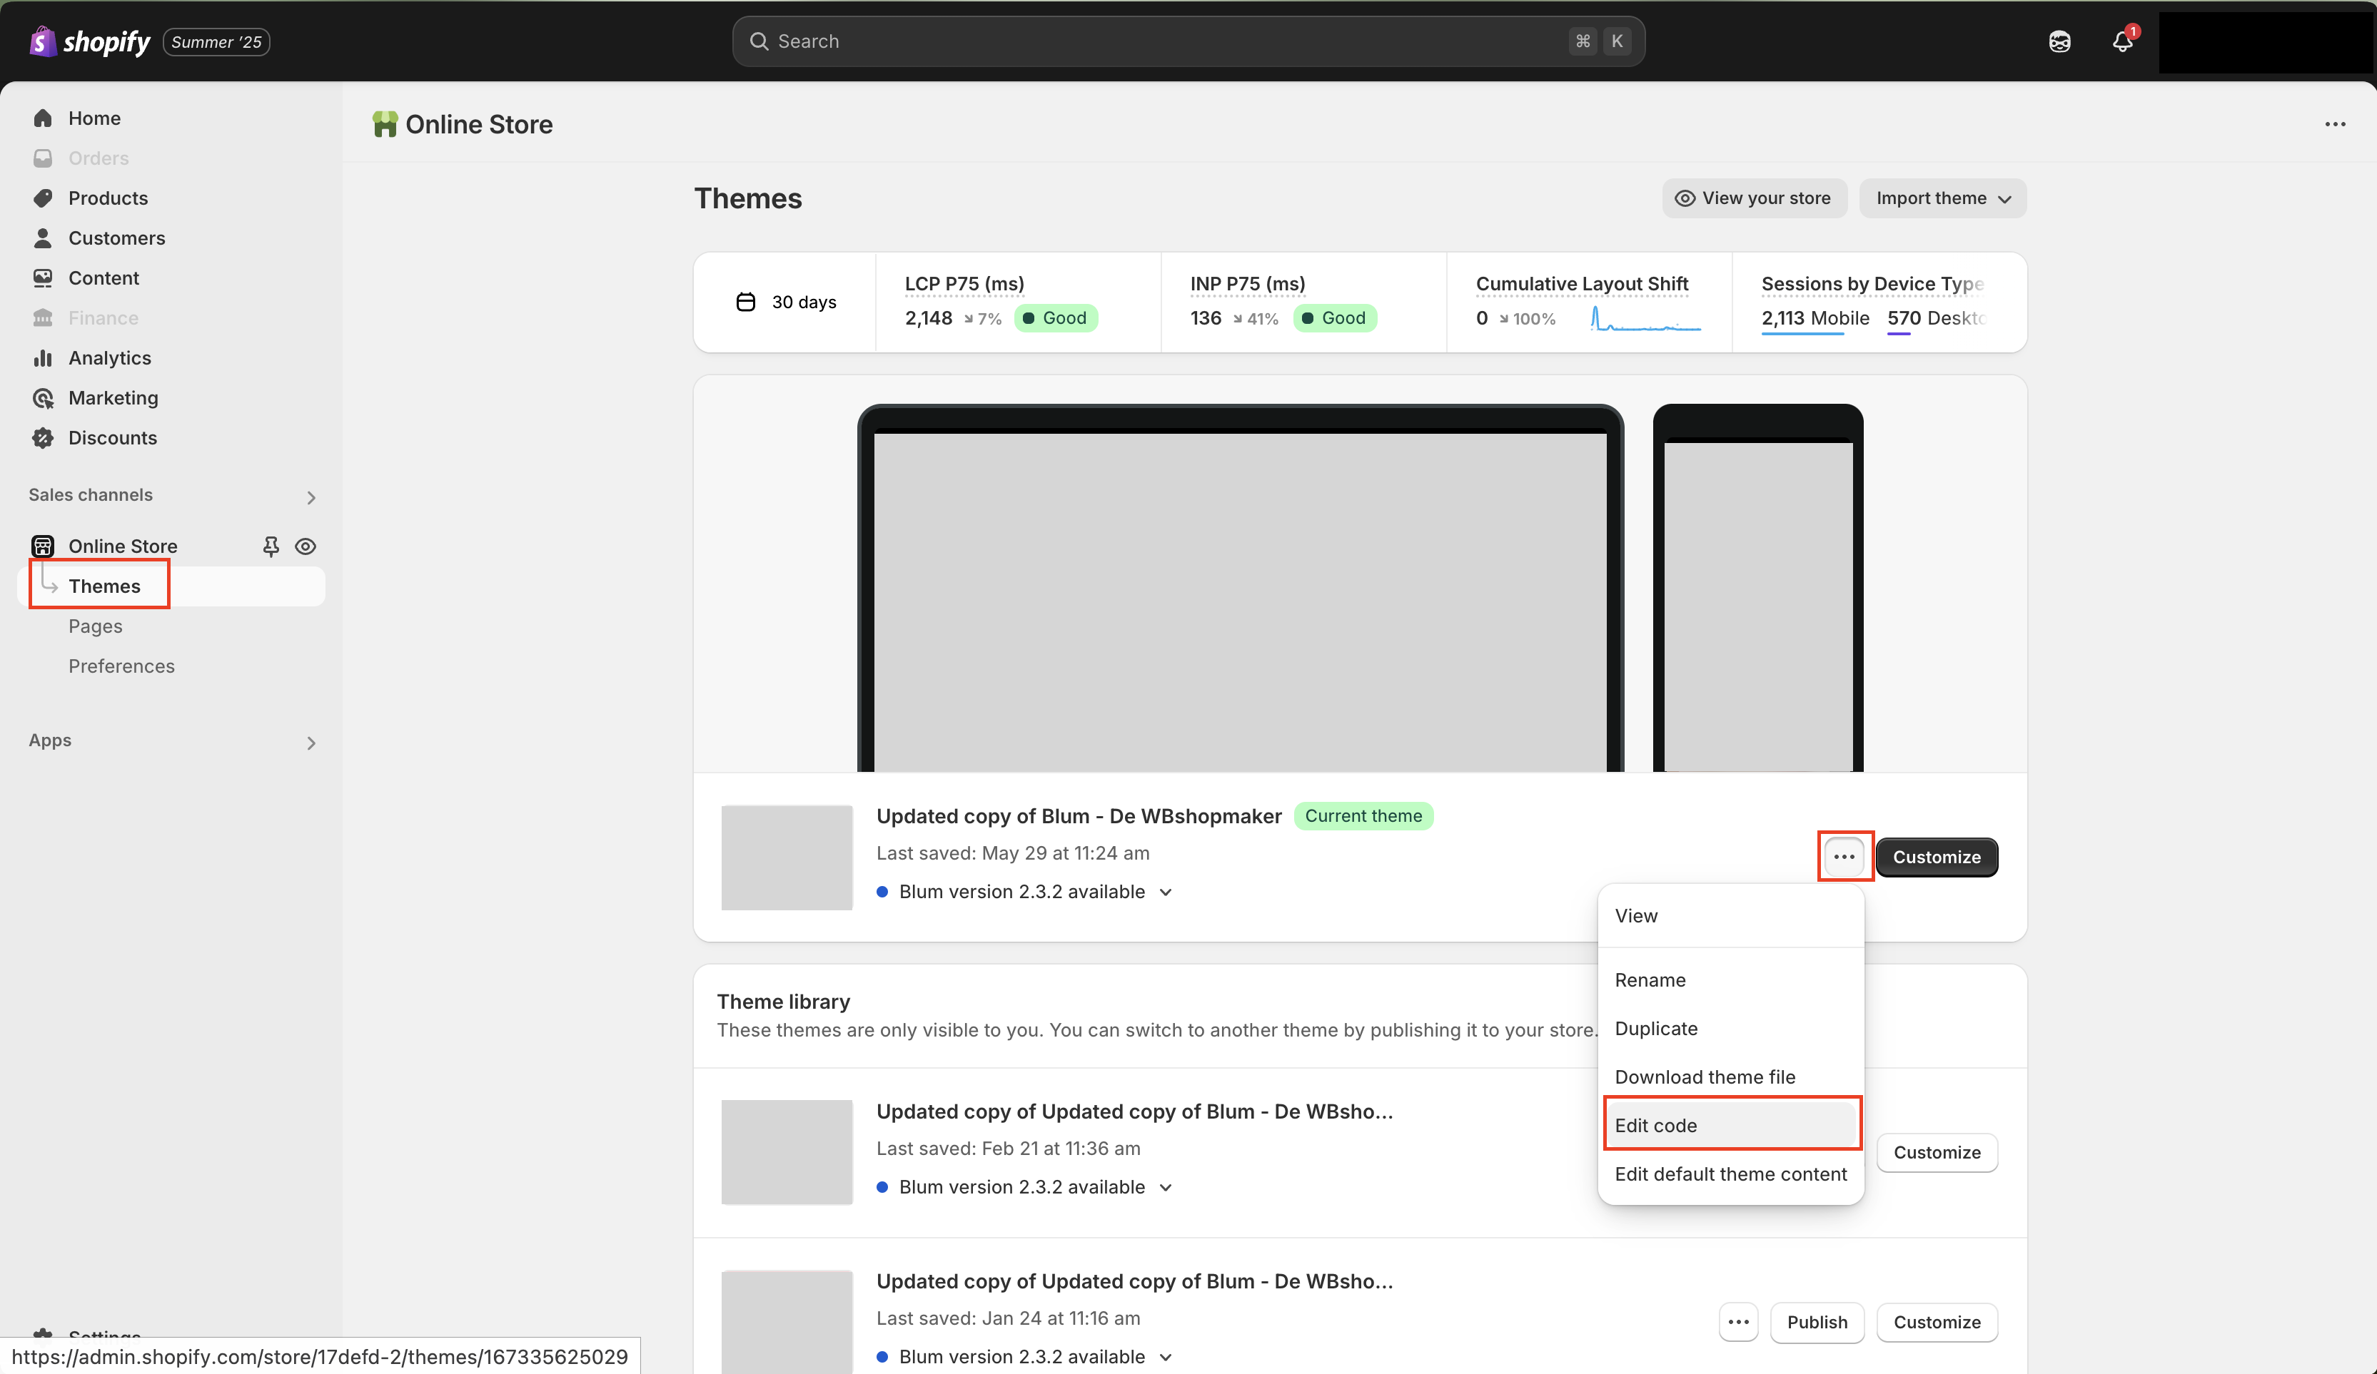
Task: Expand Jan 24 theme Blum version chevron
Action: [1166, 1357]
